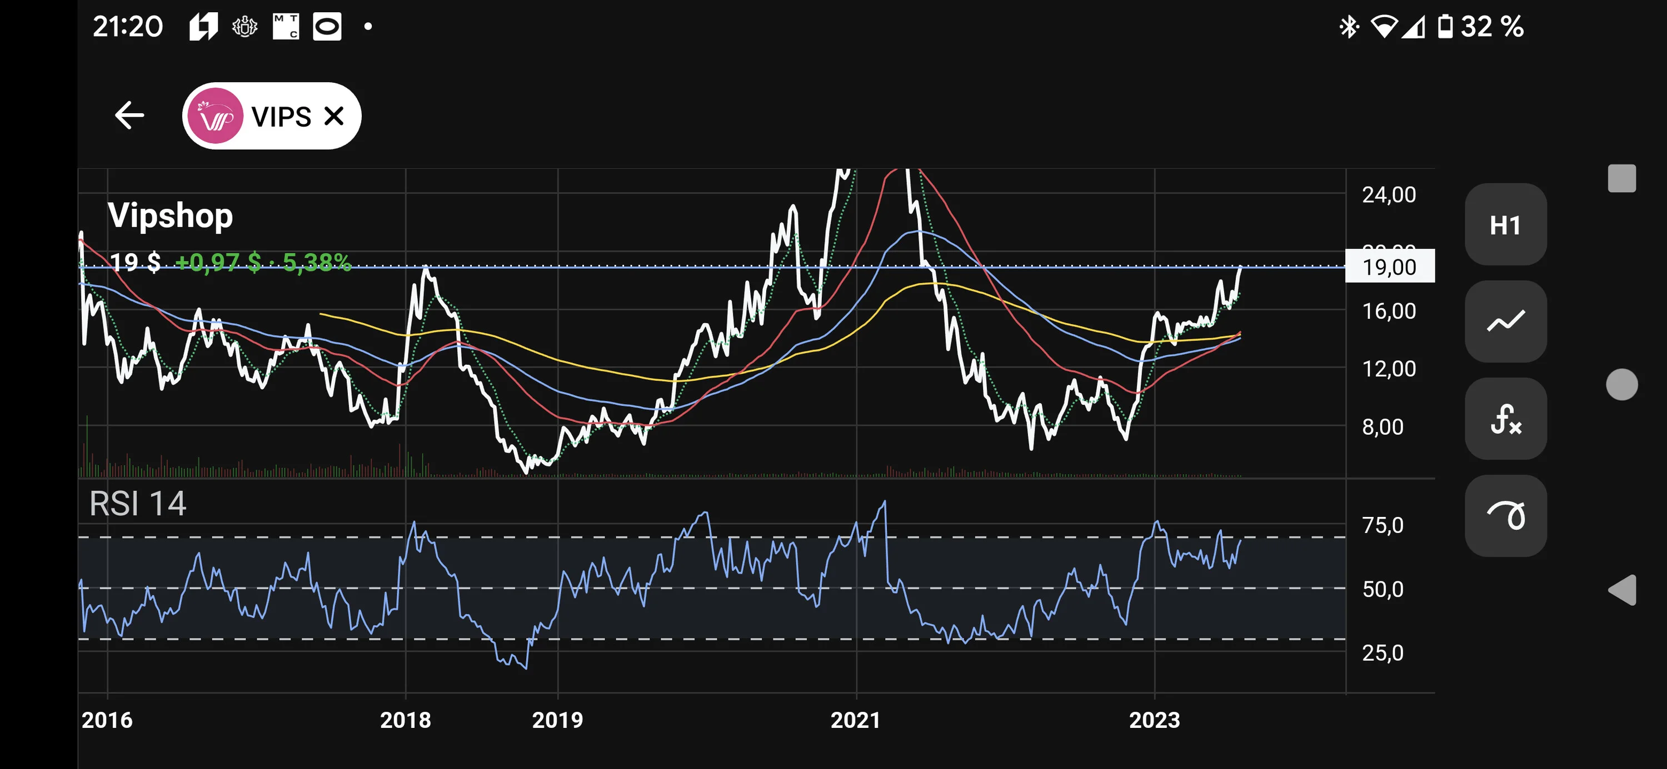Screen dimensions: 1667x769
Task: Tap the 2019 date axis label
Action: point(557,720)
